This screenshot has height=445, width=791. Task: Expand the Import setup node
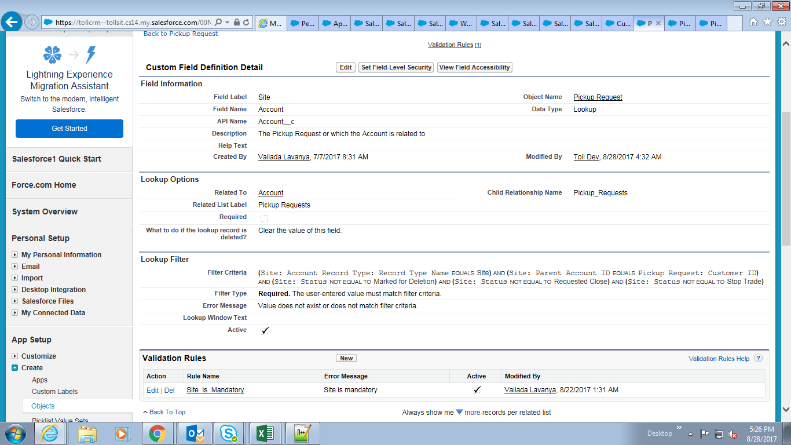15,278
